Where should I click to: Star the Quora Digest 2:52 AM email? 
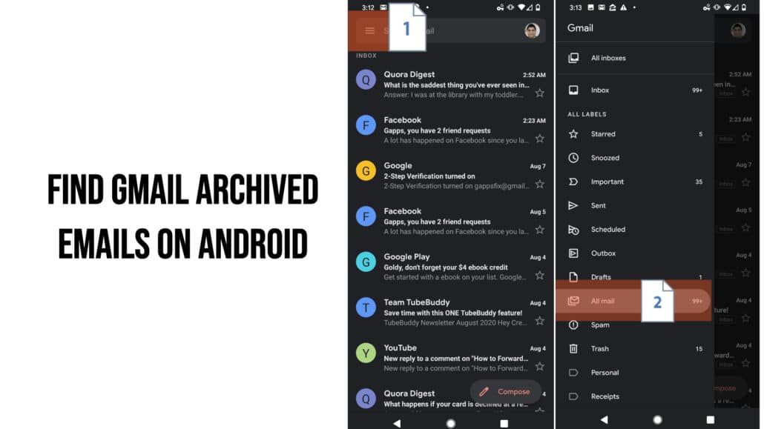[x=539, y=93]
